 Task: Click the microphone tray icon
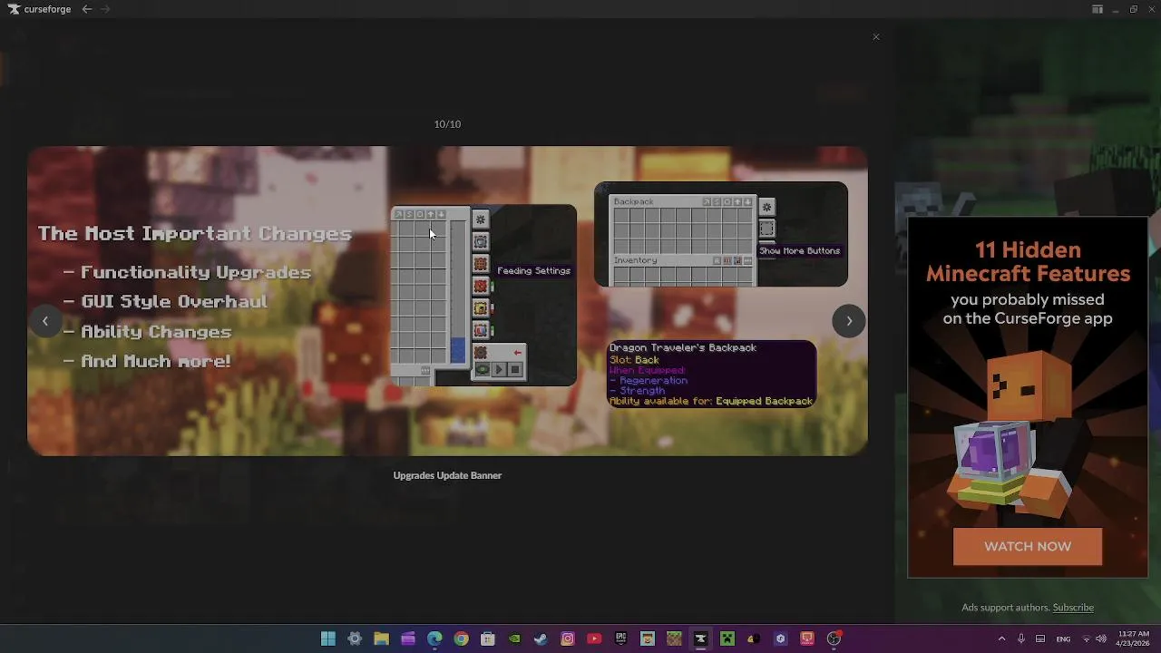[x=1021, y=638]
